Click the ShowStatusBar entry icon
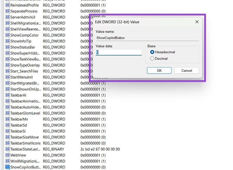 point(8,47)
